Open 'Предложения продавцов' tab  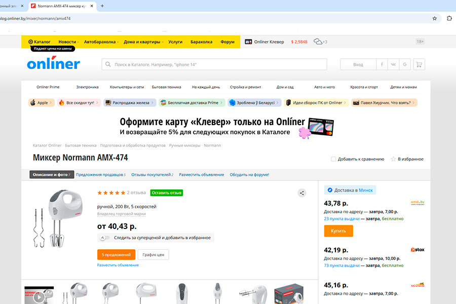point(100,175)
